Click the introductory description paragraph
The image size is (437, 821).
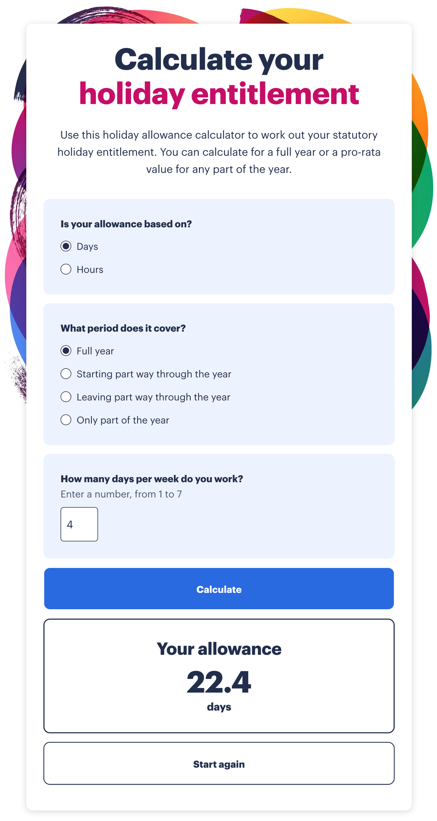pos(219,152)
